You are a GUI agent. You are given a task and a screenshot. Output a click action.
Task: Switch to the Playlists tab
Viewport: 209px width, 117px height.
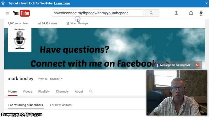tap(44, 92)
